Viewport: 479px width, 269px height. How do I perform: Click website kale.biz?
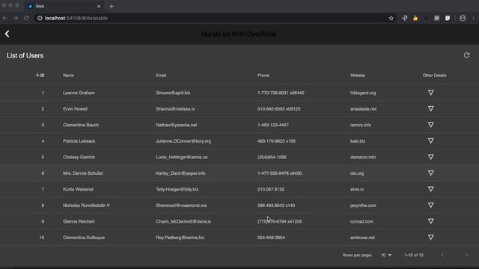click(x=358, y=141)
